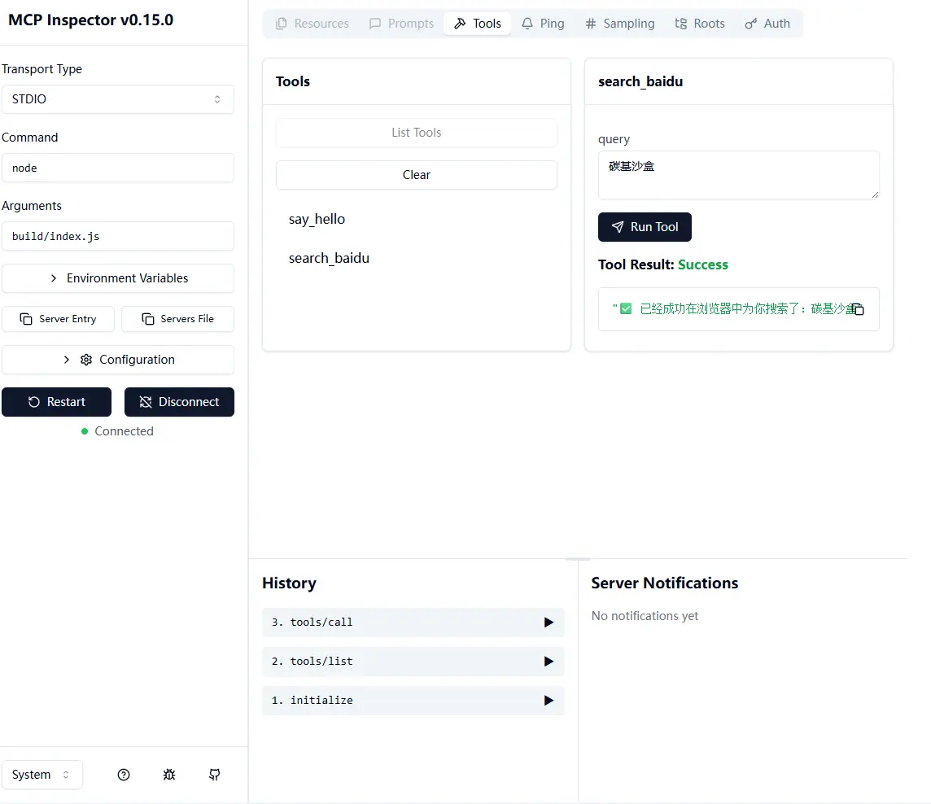Go to the Roots tab
This screenshot has width=931, height=804.
point(700,24)
